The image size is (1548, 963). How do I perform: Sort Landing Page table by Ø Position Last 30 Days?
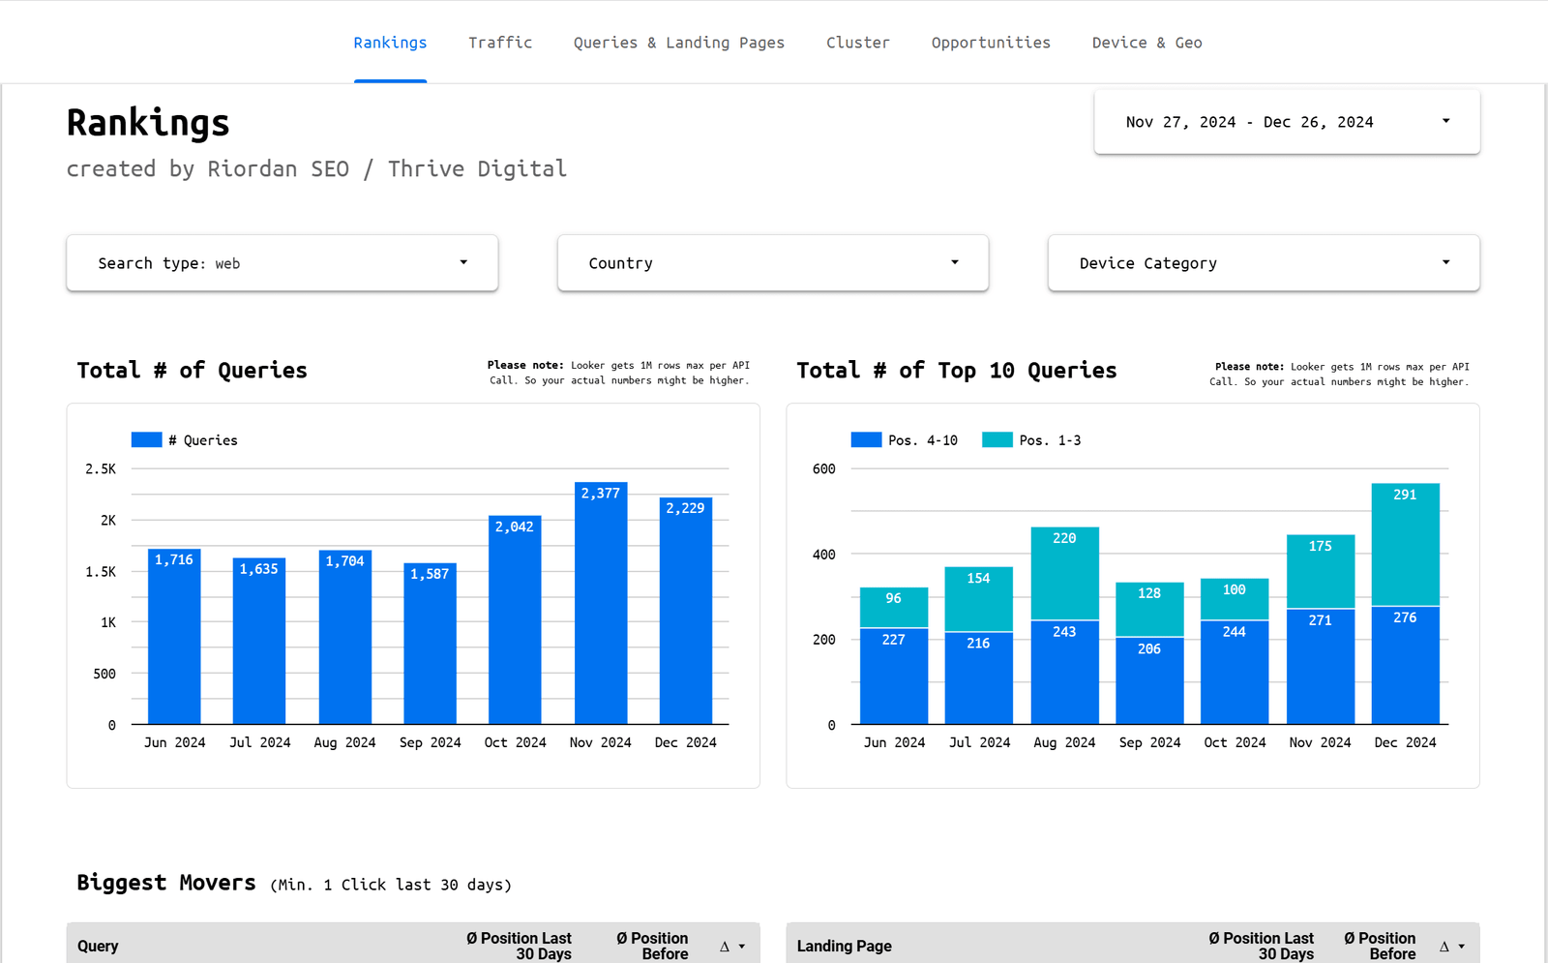[x=1262, y=947]
